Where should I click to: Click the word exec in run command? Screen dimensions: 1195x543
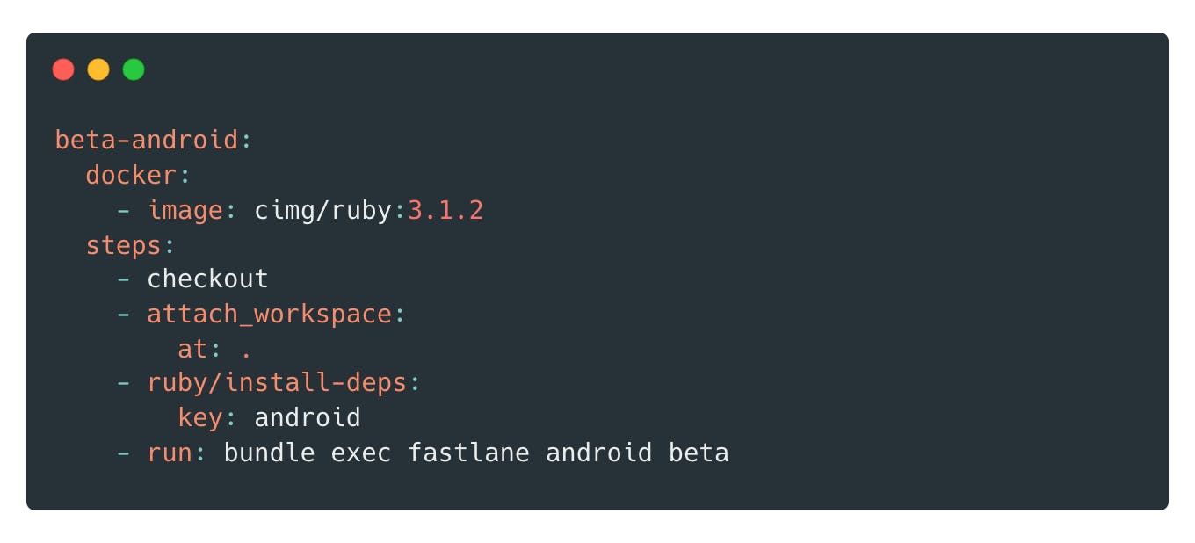(361, 452)
